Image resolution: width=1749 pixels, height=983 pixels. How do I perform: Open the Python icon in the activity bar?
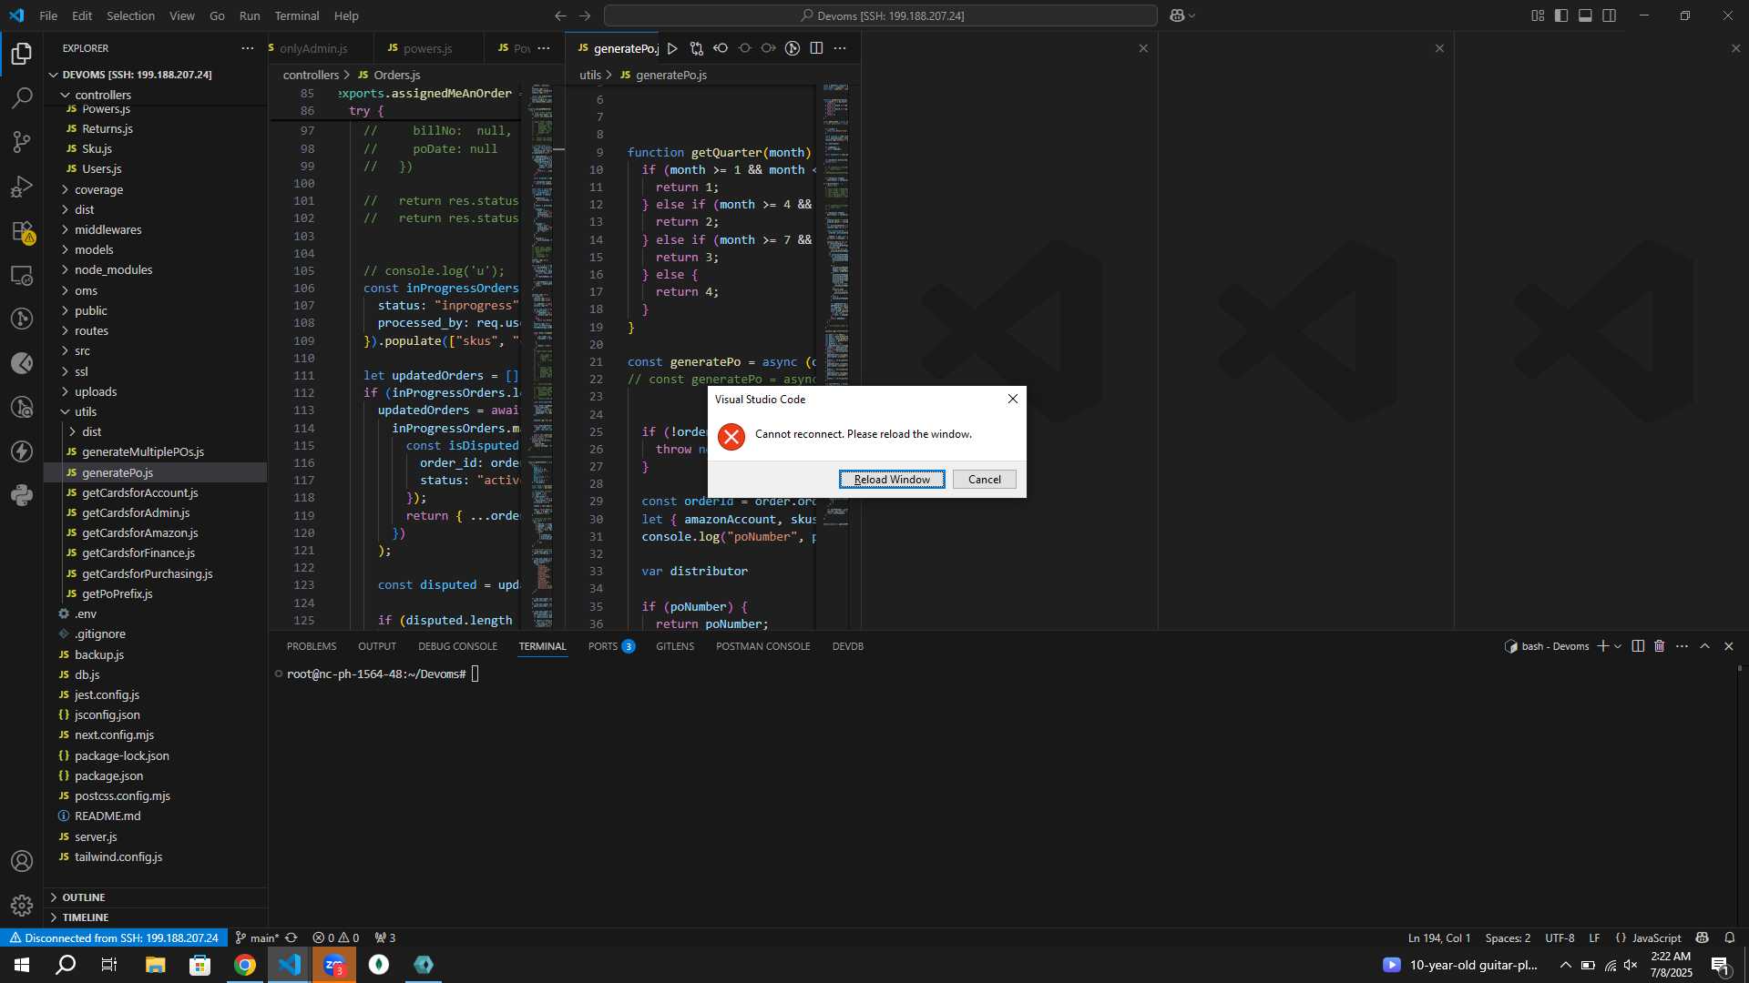coord(22,495)
